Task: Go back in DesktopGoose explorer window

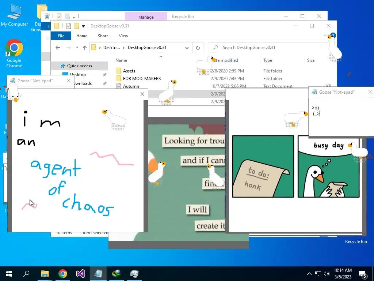Action: (x=58, y=48)
